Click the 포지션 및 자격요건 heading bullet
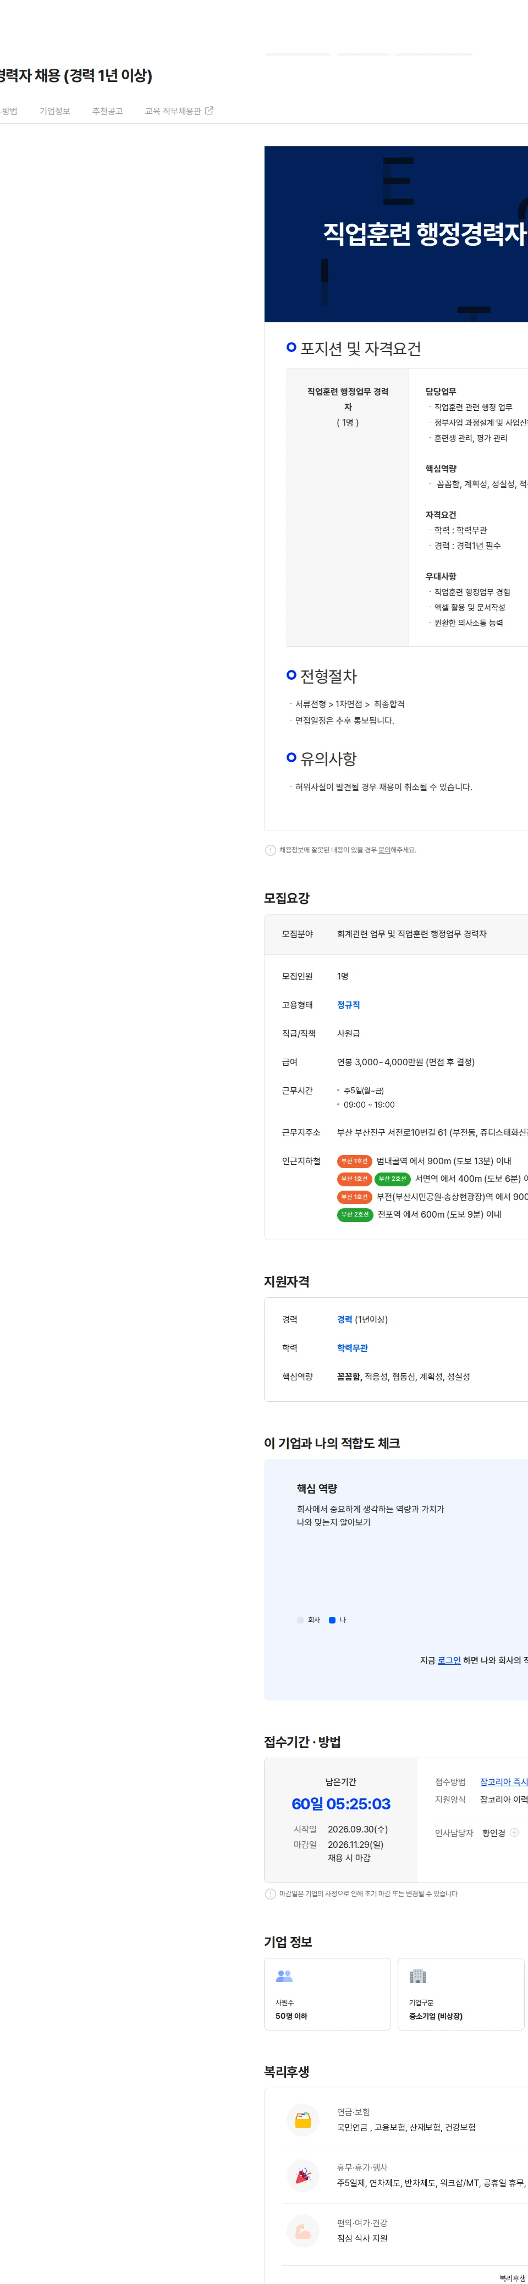The image size is (528, 2284). point(291,348)
